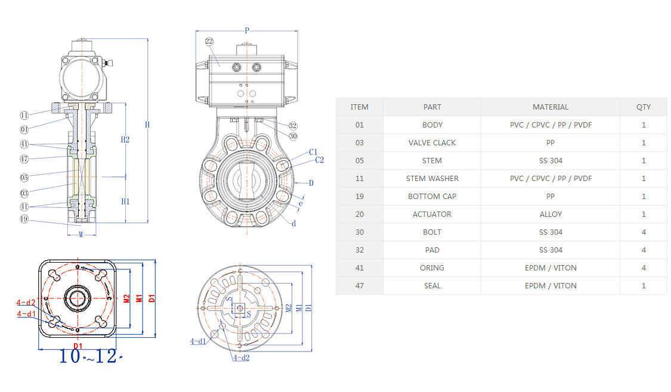Click the ALLOY material cell
671x392 pixels.
click(550, 214)
